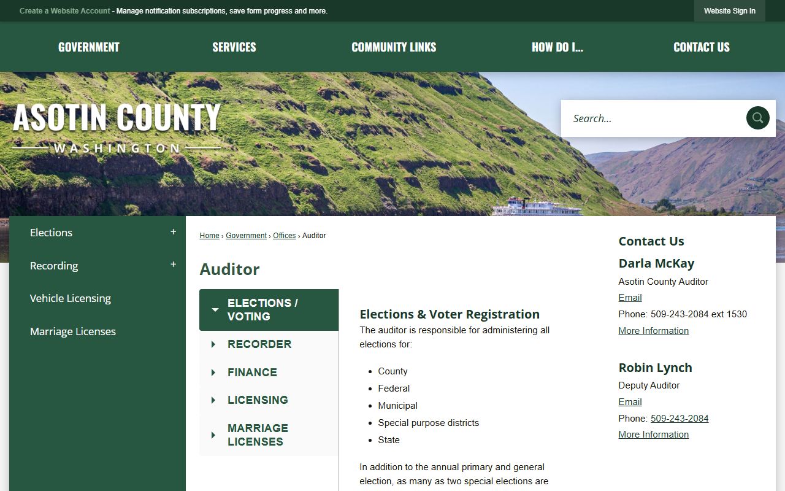Viewport: 785px width, 491px height.
Task: Click the Elections & Voter Registration heading
Action: pyautogui.click(x=450, y=314)
